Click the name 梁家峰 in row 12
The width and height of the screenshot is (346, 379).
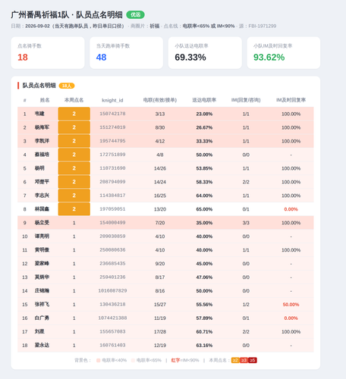42,264
